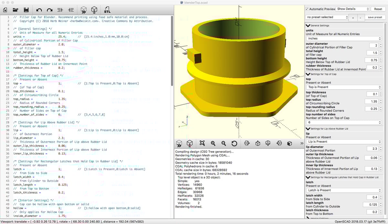Adjust the top radius stepper arrows

pyautogui.click(x=381, y=101)
